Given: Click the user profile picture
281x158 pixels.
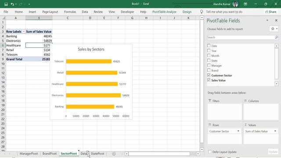Looking at the screenshot, I should coord(235,4).
